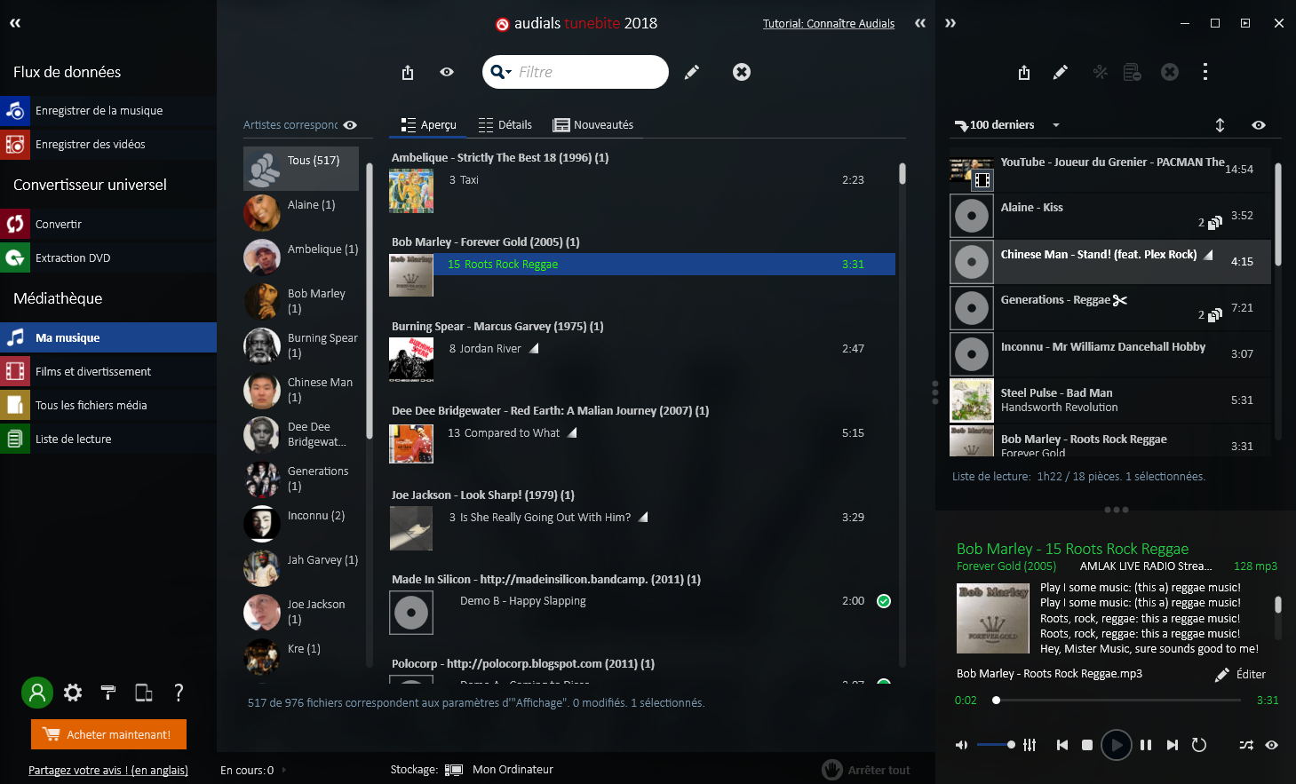The image size is (1296, 784).
Task: Click the Acheter maintenant! button
Action: [107, 734]
